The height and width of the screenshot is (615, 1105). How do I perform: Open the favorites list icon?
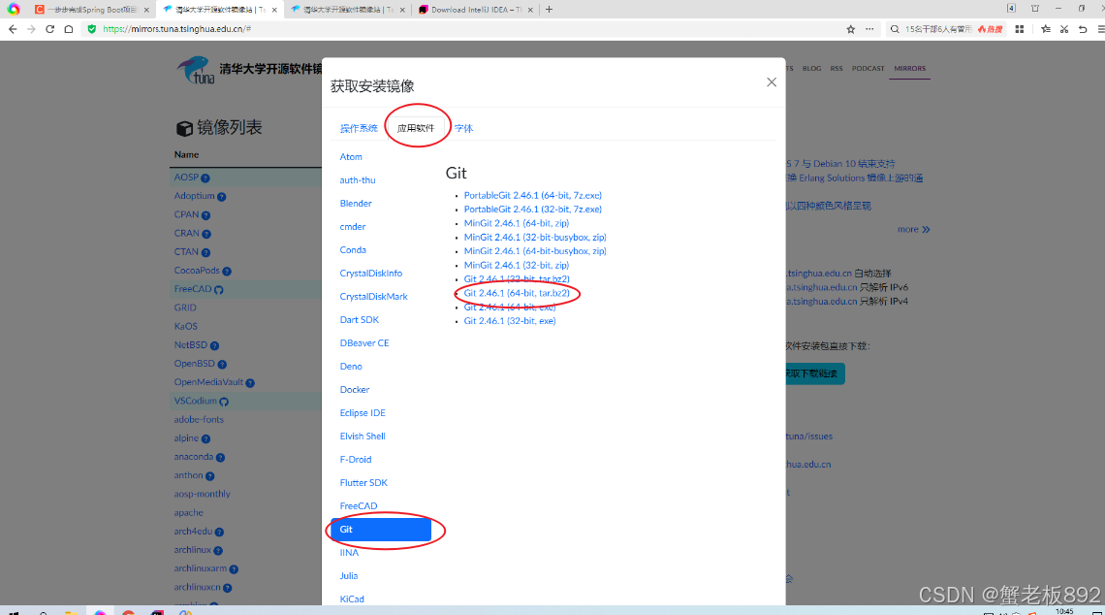pyautogui.click(x=1046, y=29)
